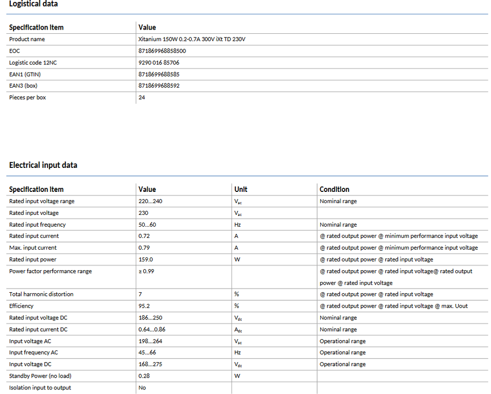The width and height of the screenshot is (491, 394).
Task: Select EAN1 (GTIN) value 8718699688585
Action: (x=159, y=74)
